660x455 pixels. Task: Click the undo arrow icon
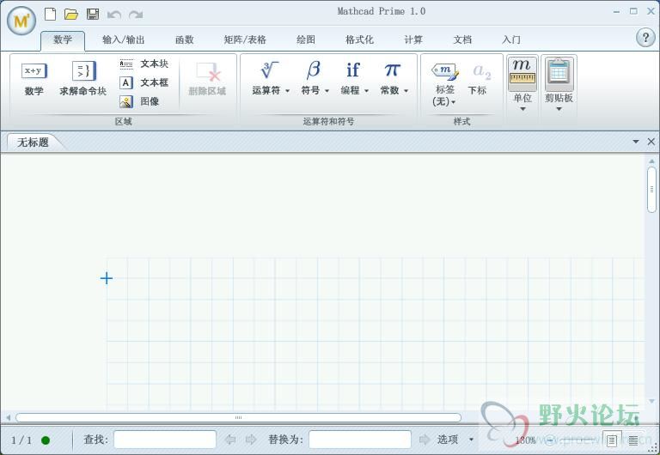click(x=113, y=15)
